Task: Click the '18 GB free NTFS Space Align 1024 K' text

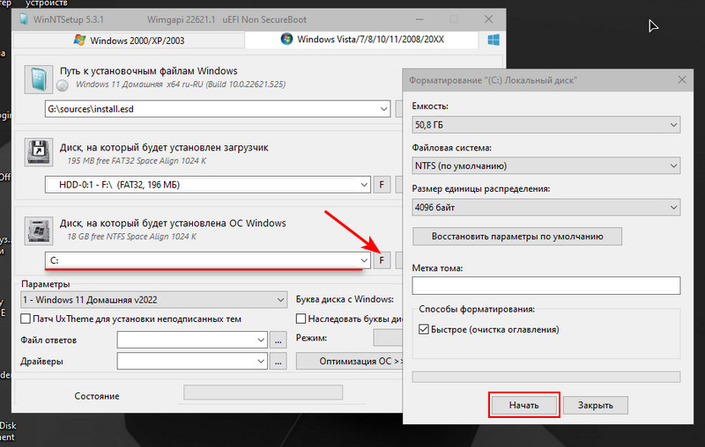Action: 131,237
